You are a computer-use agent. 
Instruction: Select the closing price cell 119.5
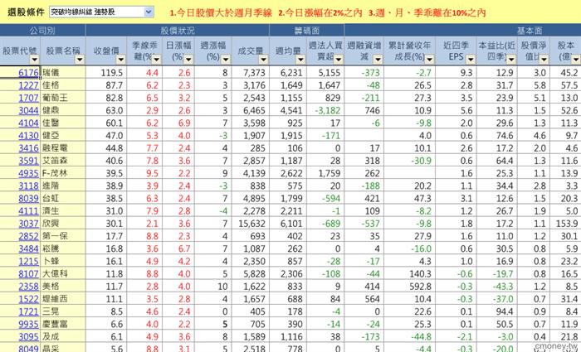[106, 73]
